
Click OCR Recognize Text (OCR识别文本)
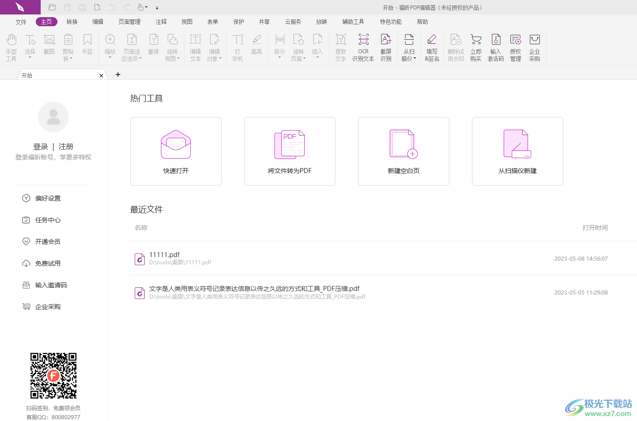coord(363,47)
